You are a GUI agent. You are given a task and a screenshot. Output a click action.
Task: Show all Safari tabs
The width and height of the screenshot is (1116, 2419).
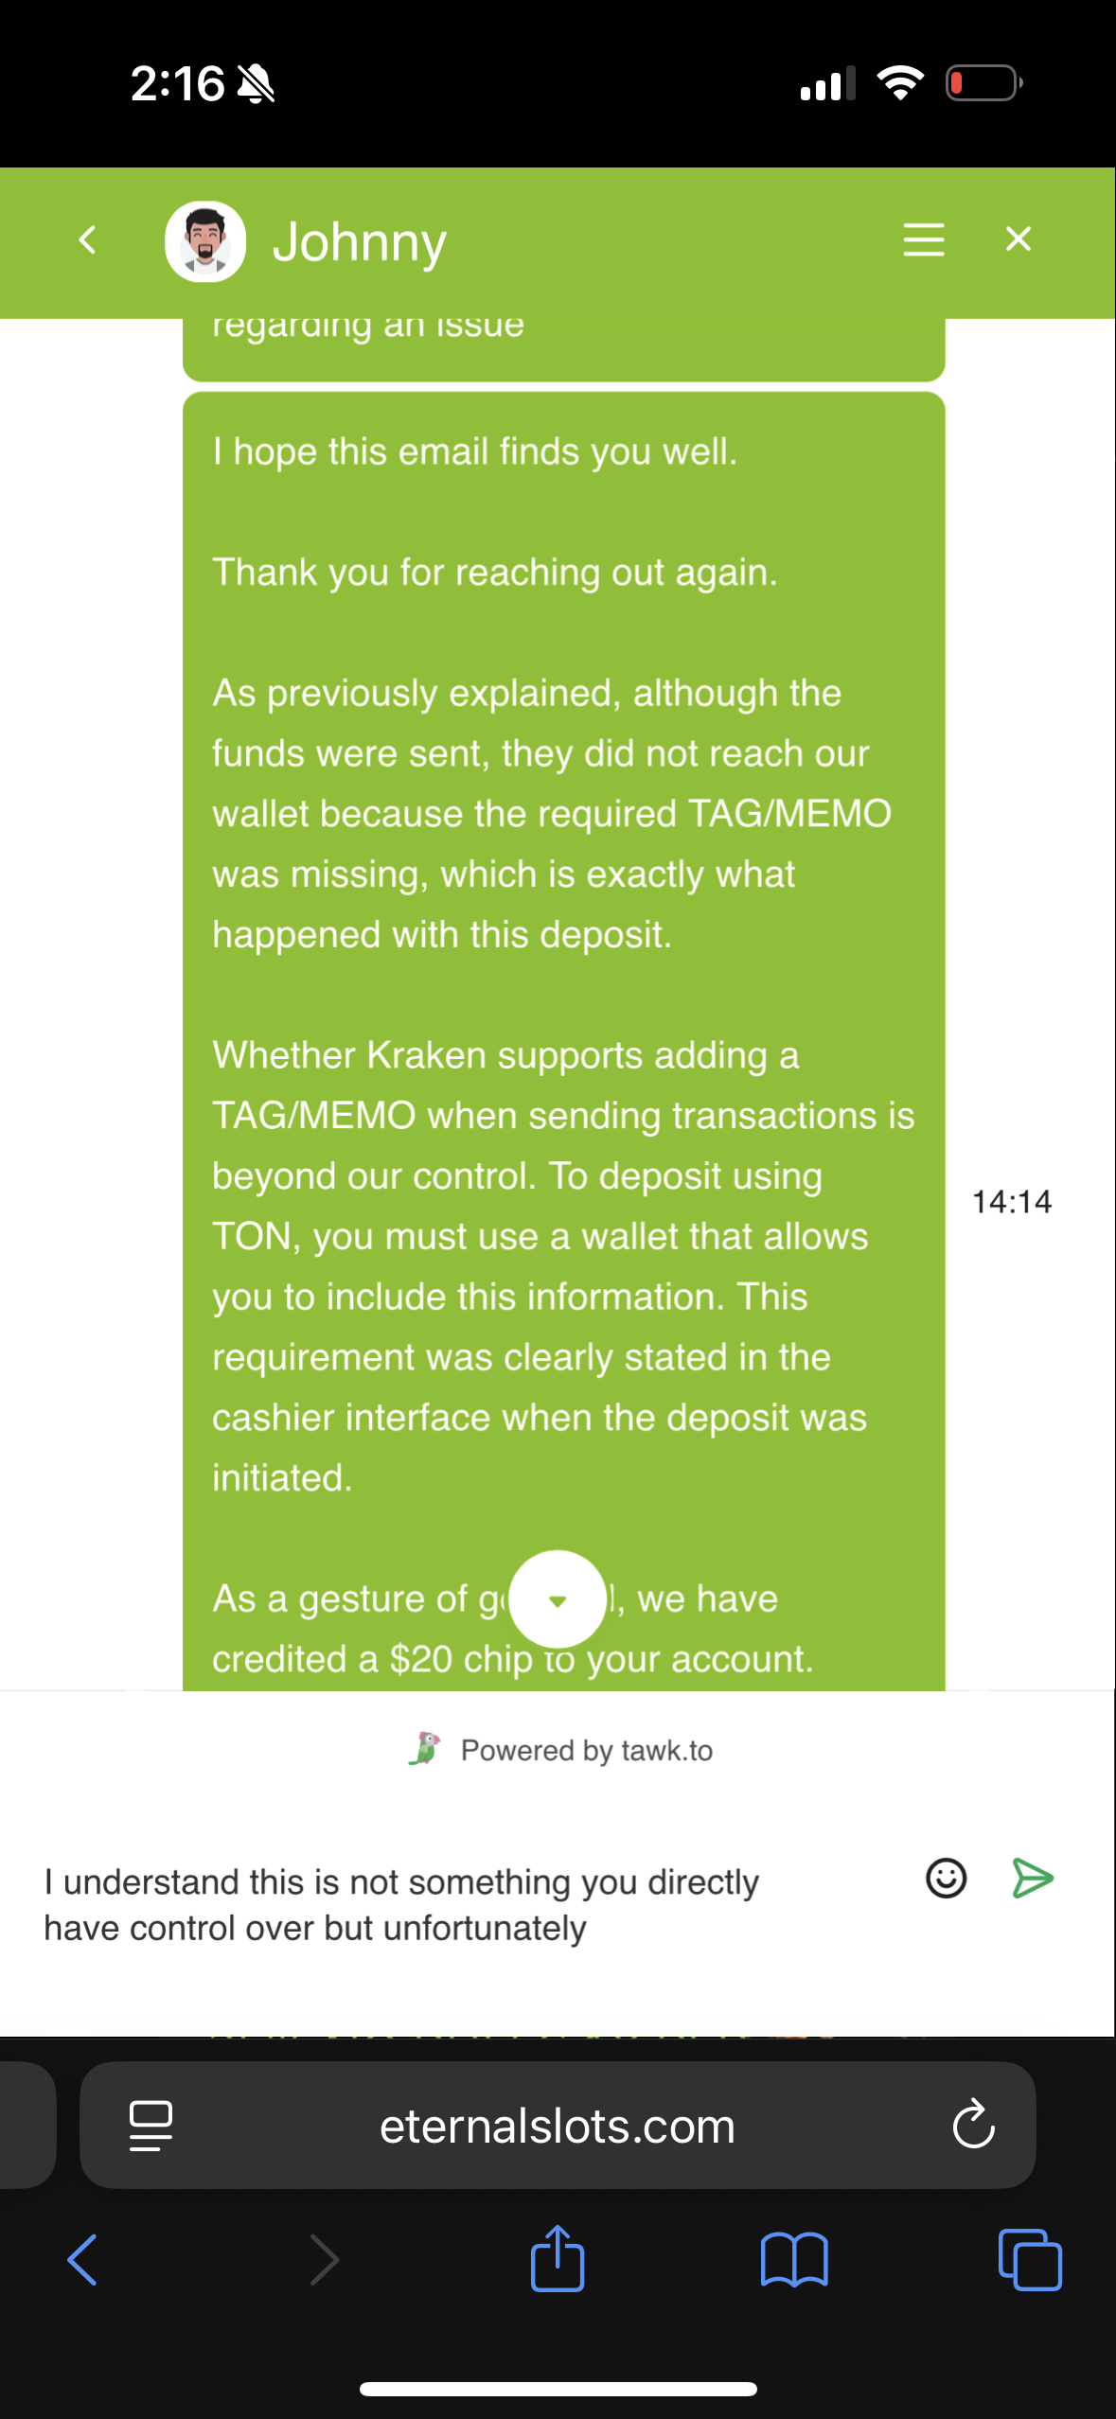[1030, 2260]
